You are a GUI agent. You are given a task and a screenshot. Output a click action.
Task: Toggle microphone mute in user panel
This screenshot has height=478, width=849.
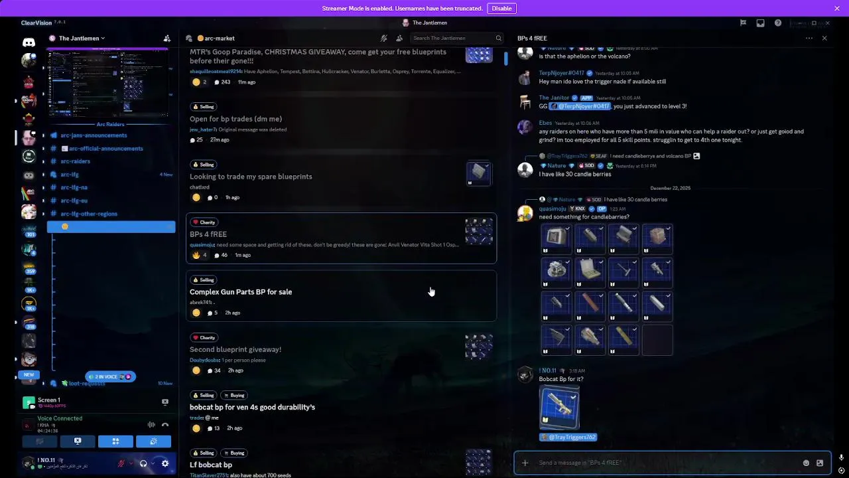(x=121, y=463)
